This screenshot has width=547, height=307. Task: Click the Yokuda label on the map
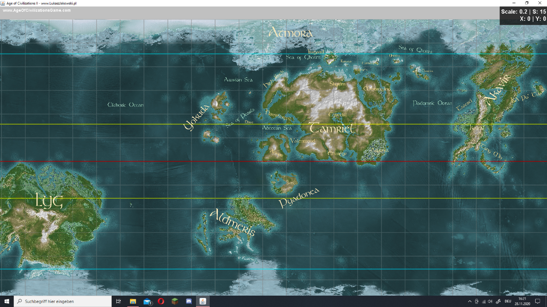point(196,117)
